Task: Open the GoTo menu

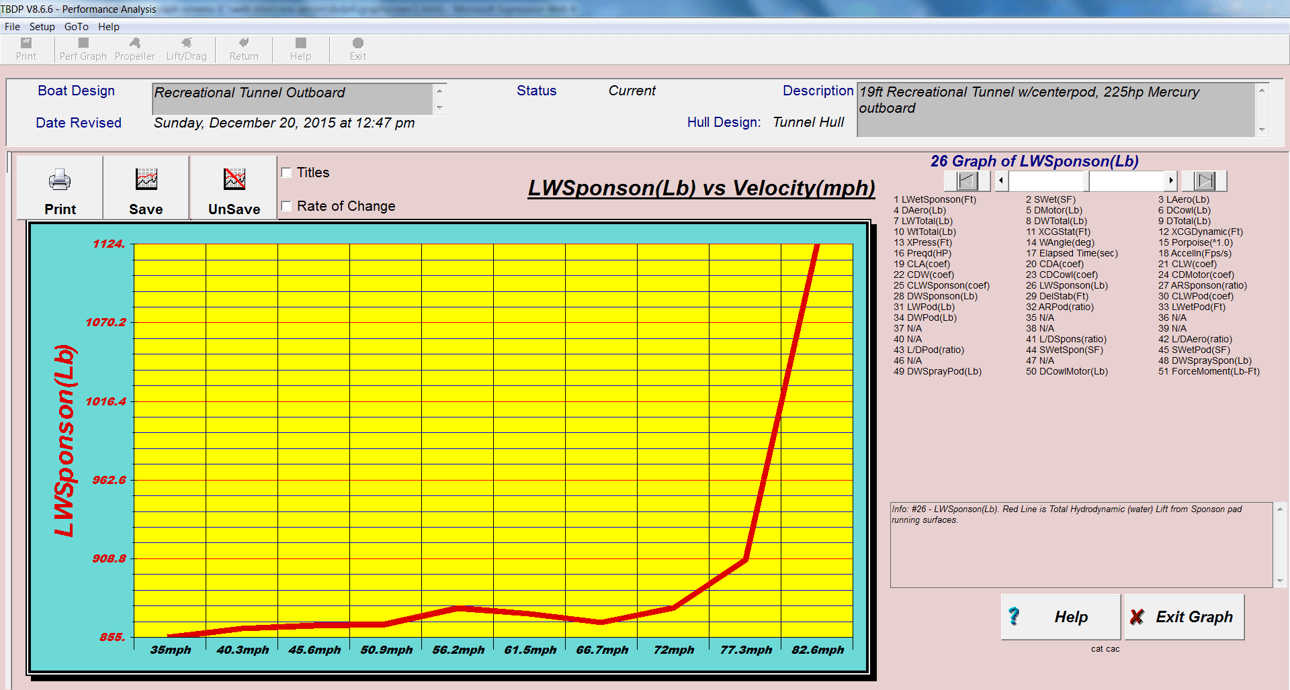Action: (x=76, y=27)
